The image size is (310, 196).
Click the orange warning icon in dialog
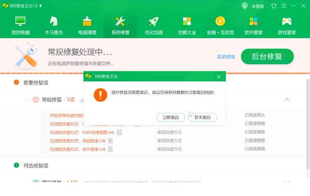[x=101, y=95]
